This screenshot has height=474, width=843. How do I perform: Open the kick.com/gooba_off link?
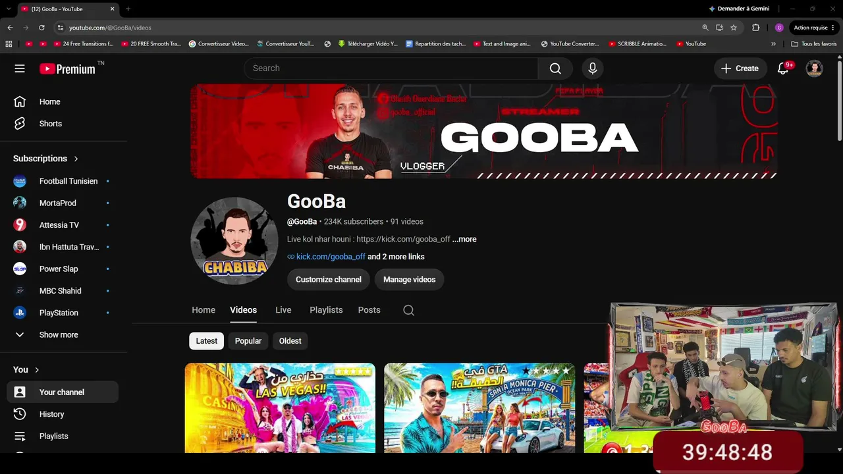pyautogui.click(x=331, y=257)
